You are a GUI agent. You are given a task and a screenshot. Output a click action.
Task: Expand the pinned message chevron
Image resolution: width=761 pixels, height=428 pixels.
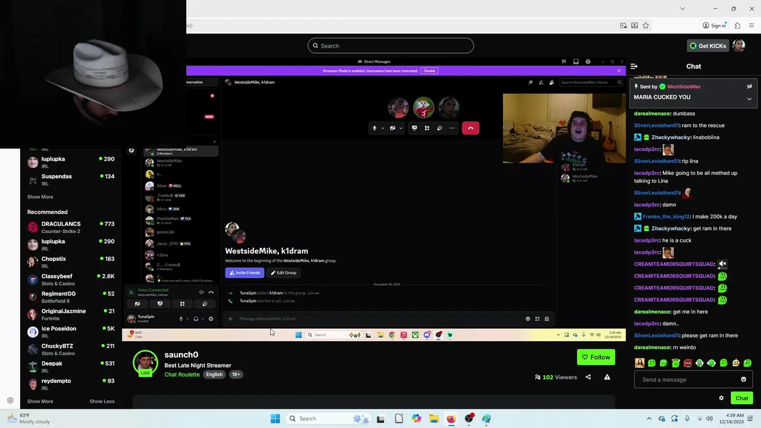[749, 99]
